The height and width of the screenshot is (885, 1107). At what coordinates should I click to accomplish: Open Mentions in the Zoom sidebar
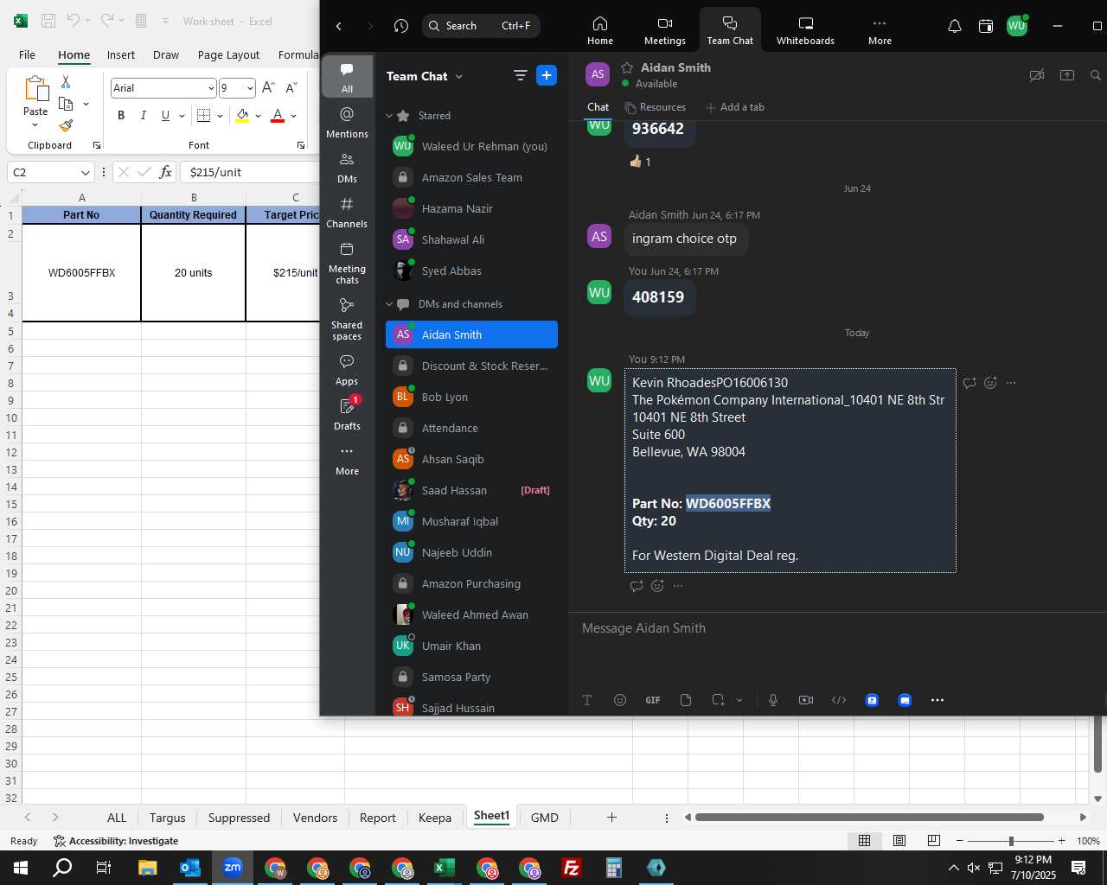(347, 122)
